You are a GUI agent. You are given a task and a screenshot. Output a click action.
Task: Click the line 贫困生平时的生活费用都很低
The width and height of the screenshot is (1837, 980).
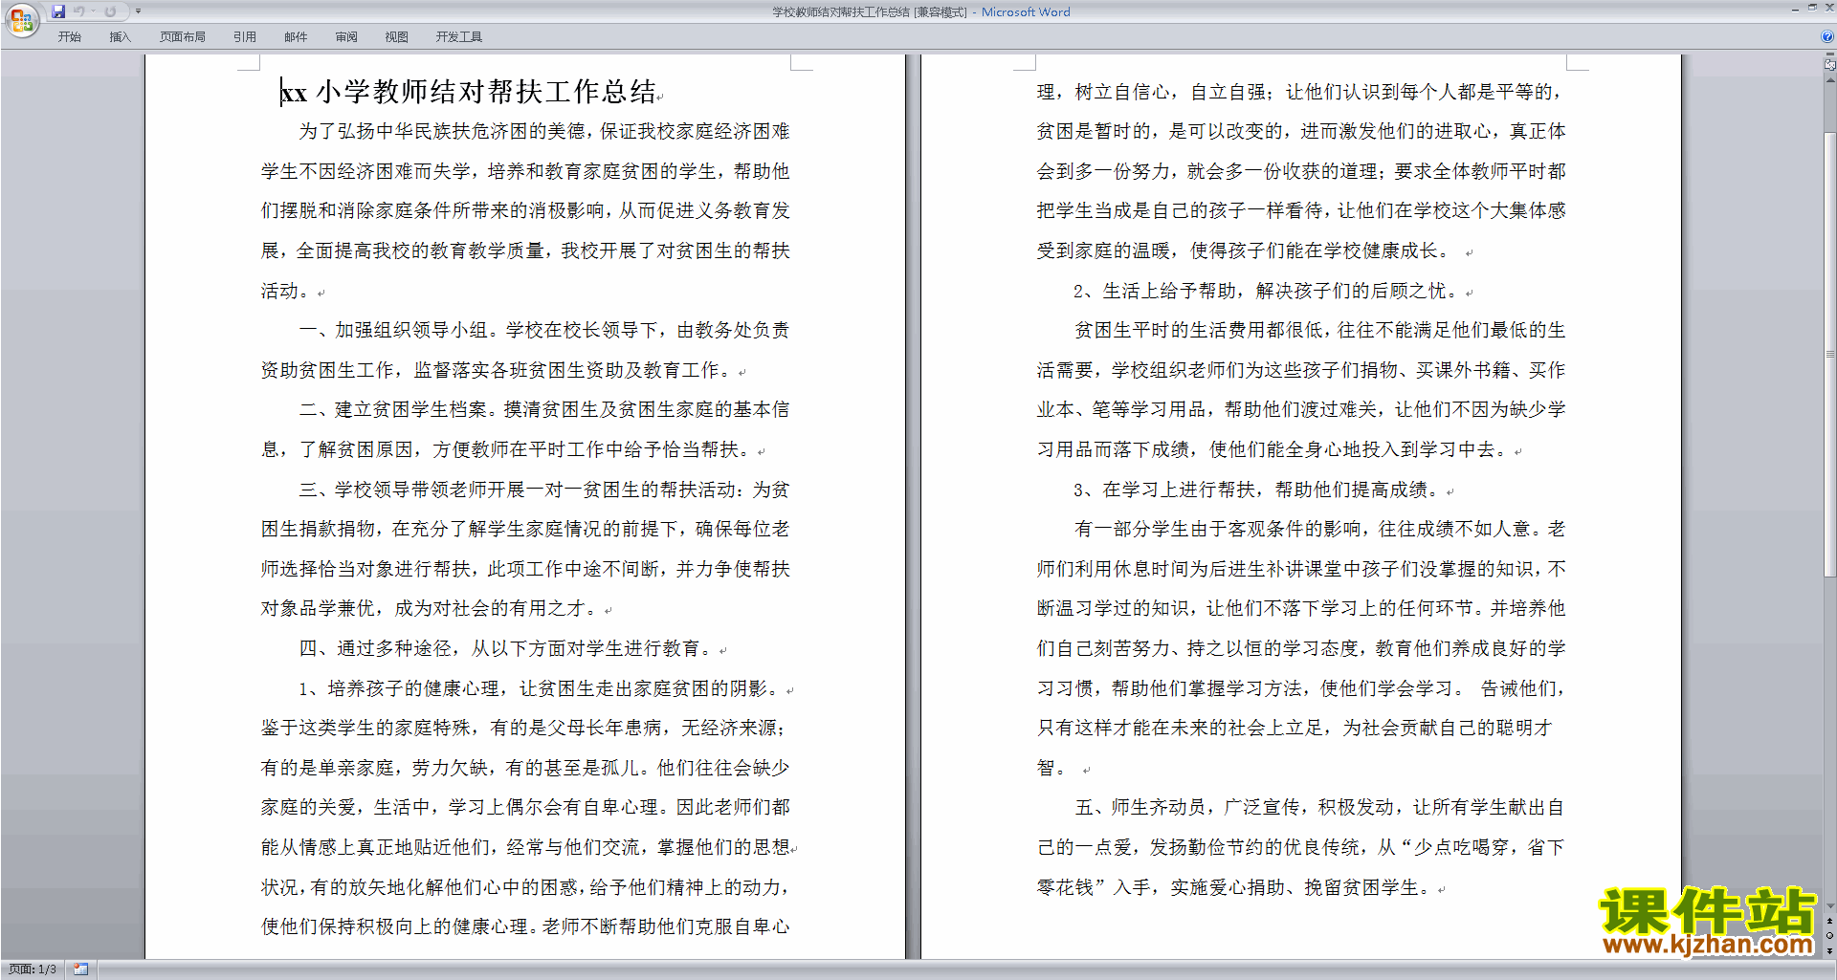(1320, 330)
